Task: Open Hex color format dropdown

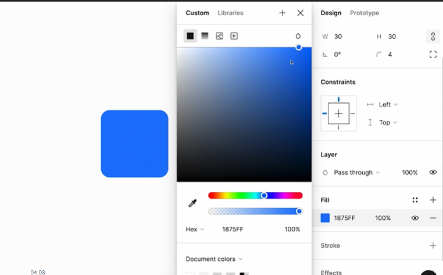Action: pyautogui.click(x=195, y=229)
